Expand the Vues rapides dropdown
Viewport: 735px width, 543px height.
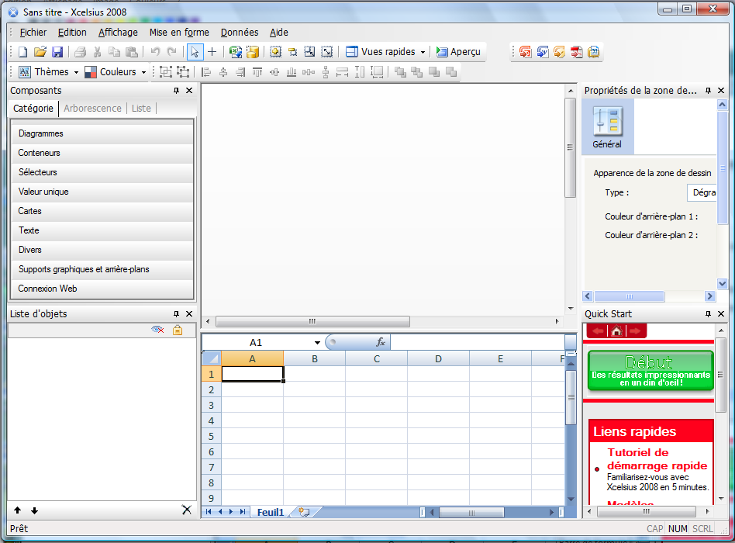coord(423,52)
